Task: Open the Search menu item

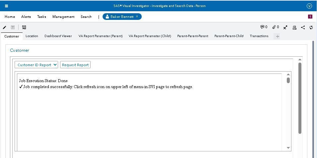Action: click(x=86, y=17)
